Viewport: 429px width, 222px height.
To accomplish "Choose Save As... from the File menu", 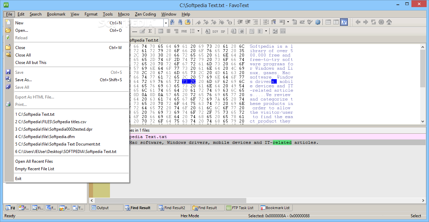I will pos(24,80).
